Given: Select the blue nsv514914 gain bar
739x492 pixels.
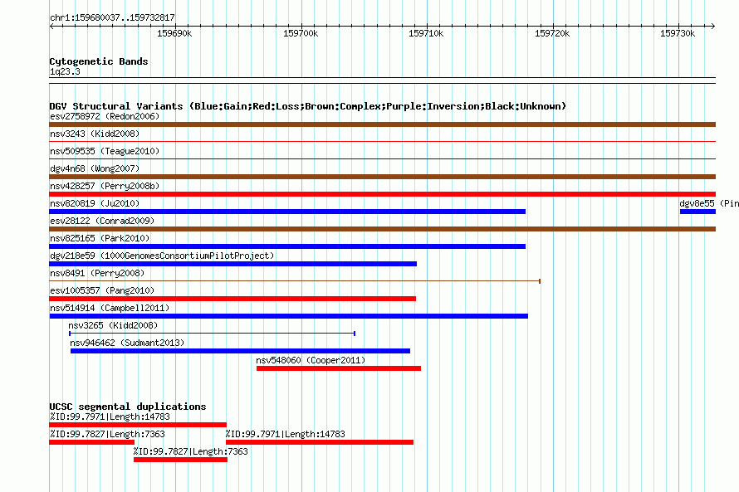Looking at the screenshot, I should click(288, 316).
